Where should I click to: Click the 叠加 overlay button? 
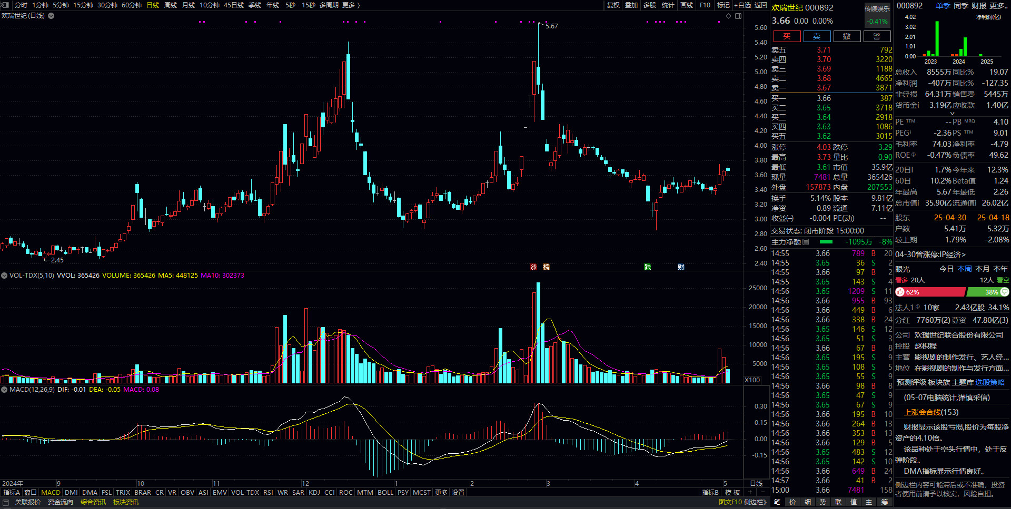pos(631,5)
